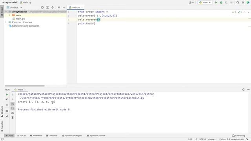
Task: Hide the Project panel with minus icon
Action: [x=64, y=7]
